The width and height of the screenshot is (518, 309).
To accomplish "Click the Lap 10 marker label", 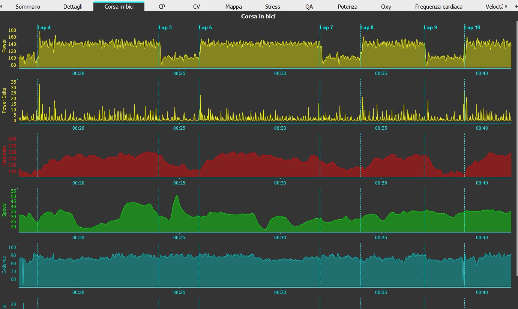I will pos(472,28).
